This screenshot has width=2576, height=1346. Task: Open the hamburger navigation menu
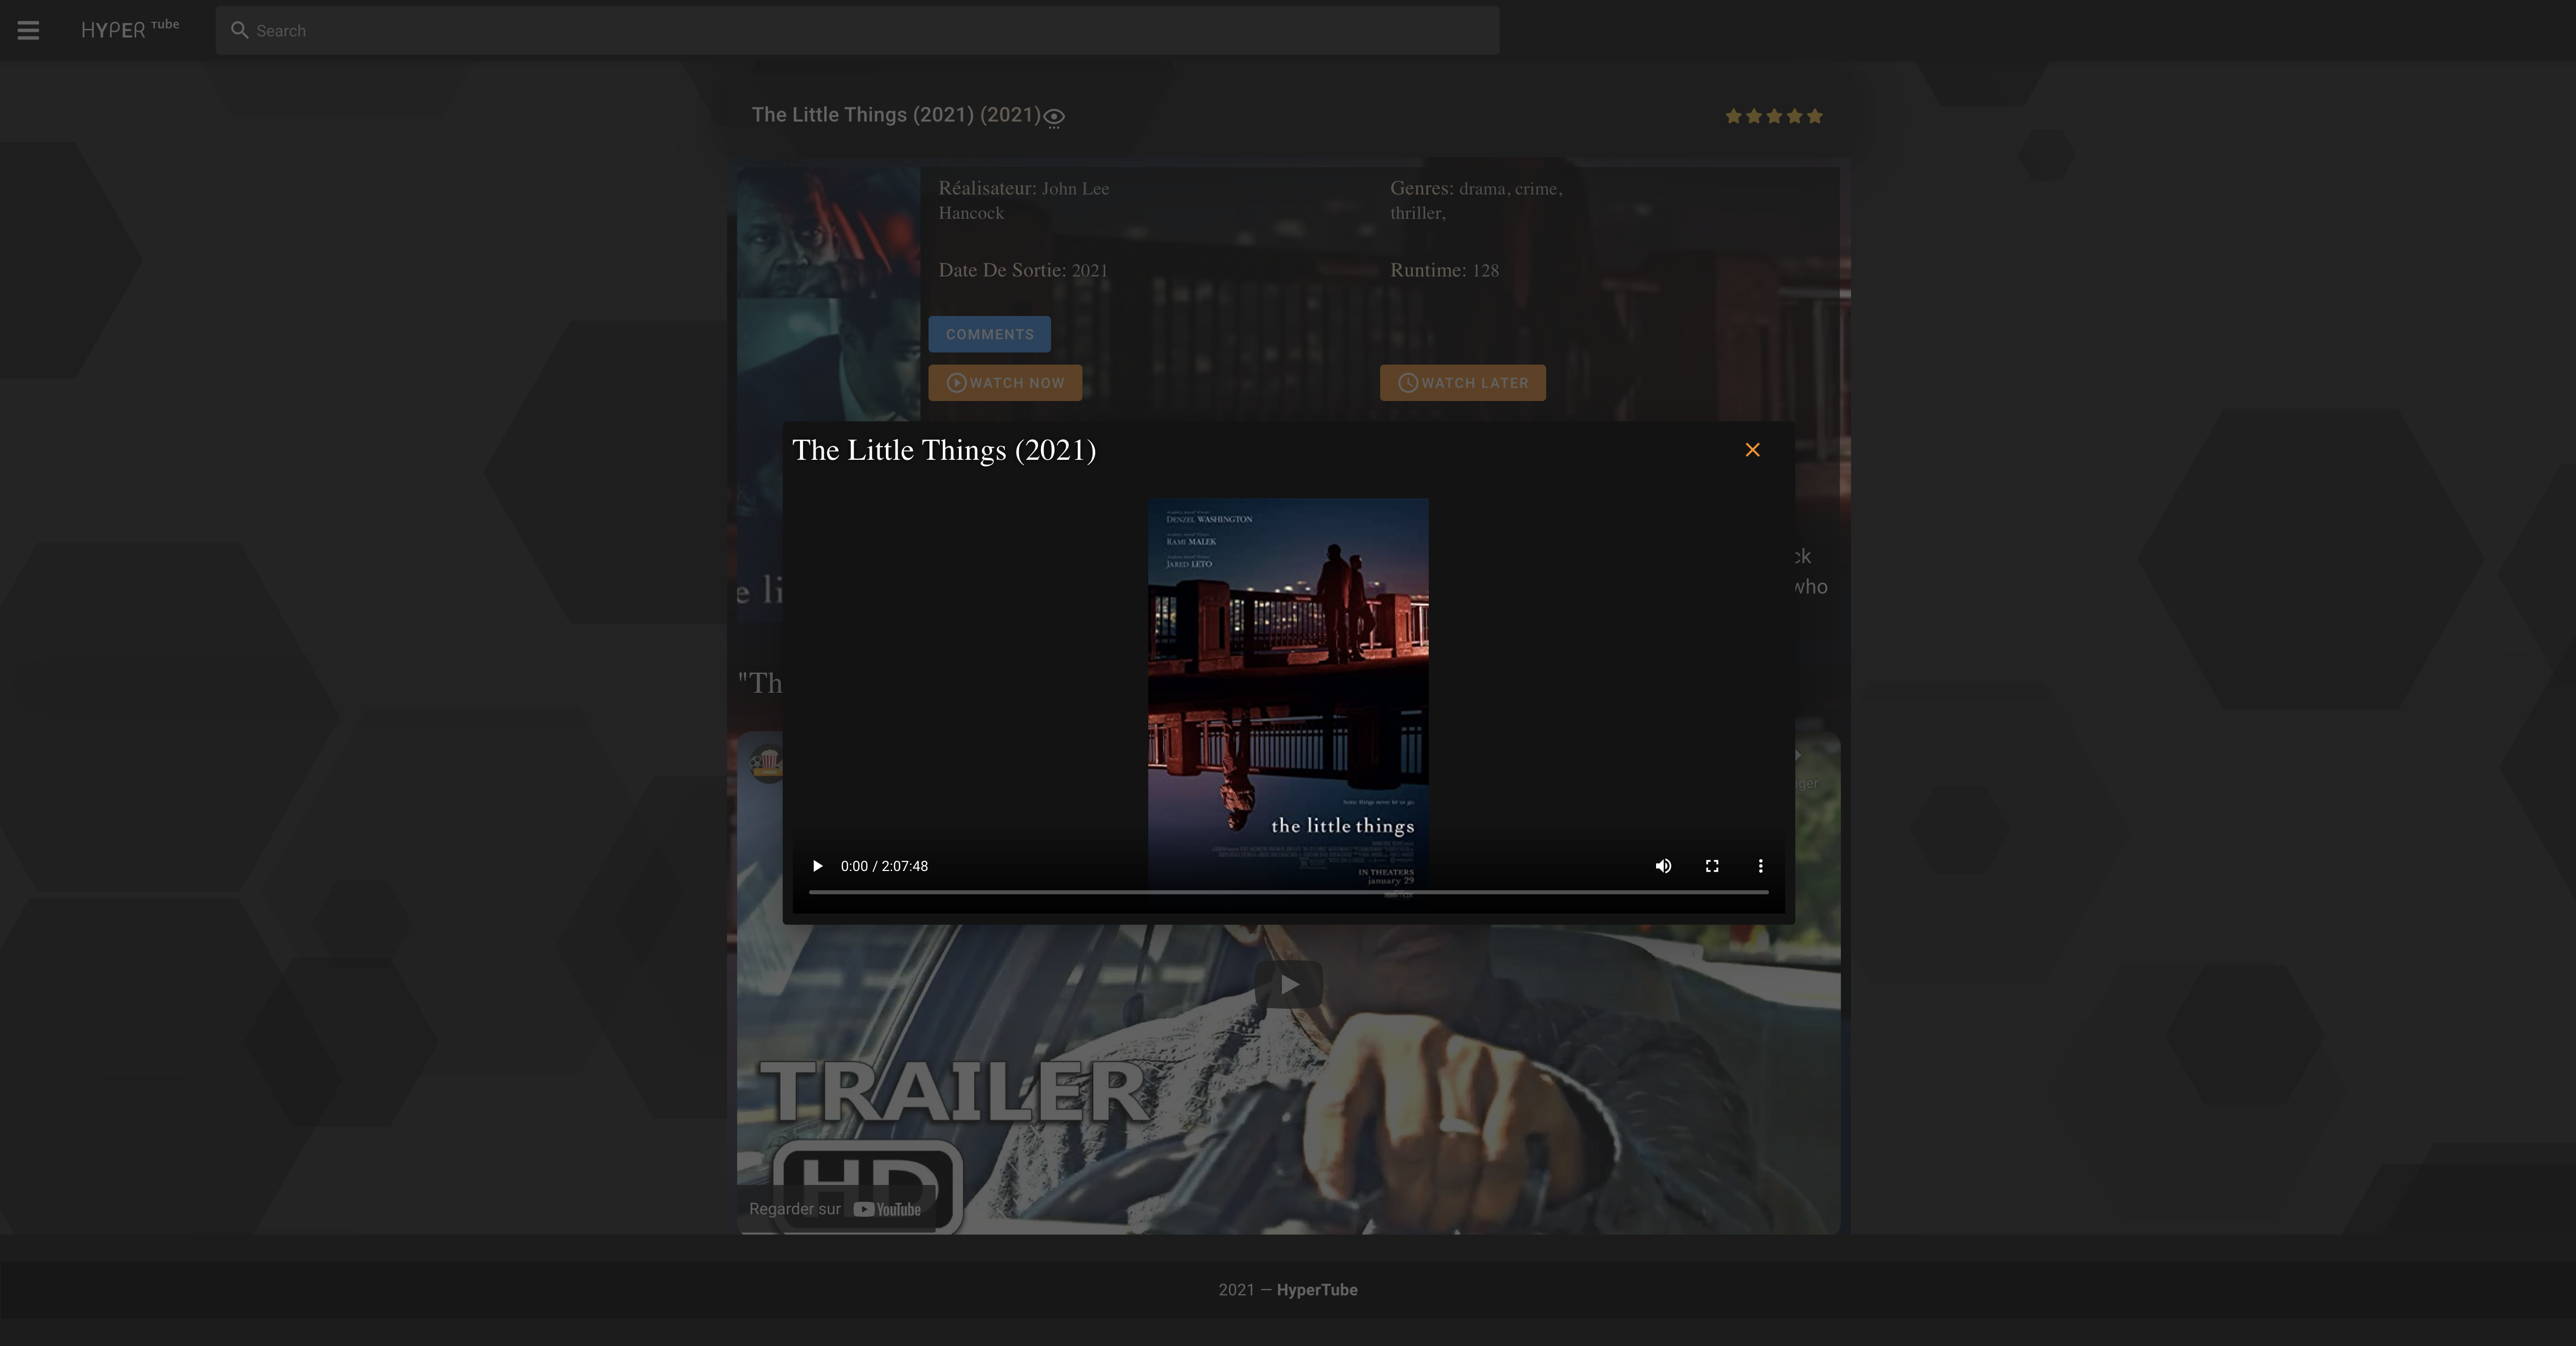tap(28, 30)
